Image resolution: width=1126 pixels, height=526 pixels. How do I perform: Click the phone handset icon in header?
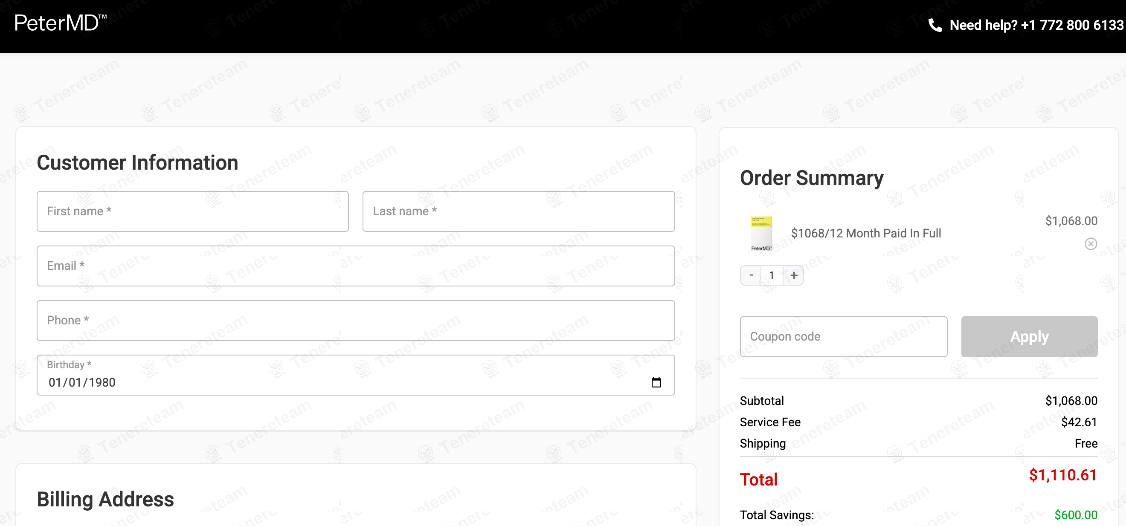934,25
